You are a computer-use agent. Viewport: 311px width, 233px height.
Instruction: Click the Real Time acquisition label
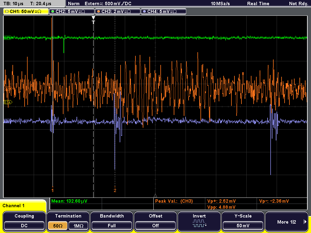(x=258, y=4)
